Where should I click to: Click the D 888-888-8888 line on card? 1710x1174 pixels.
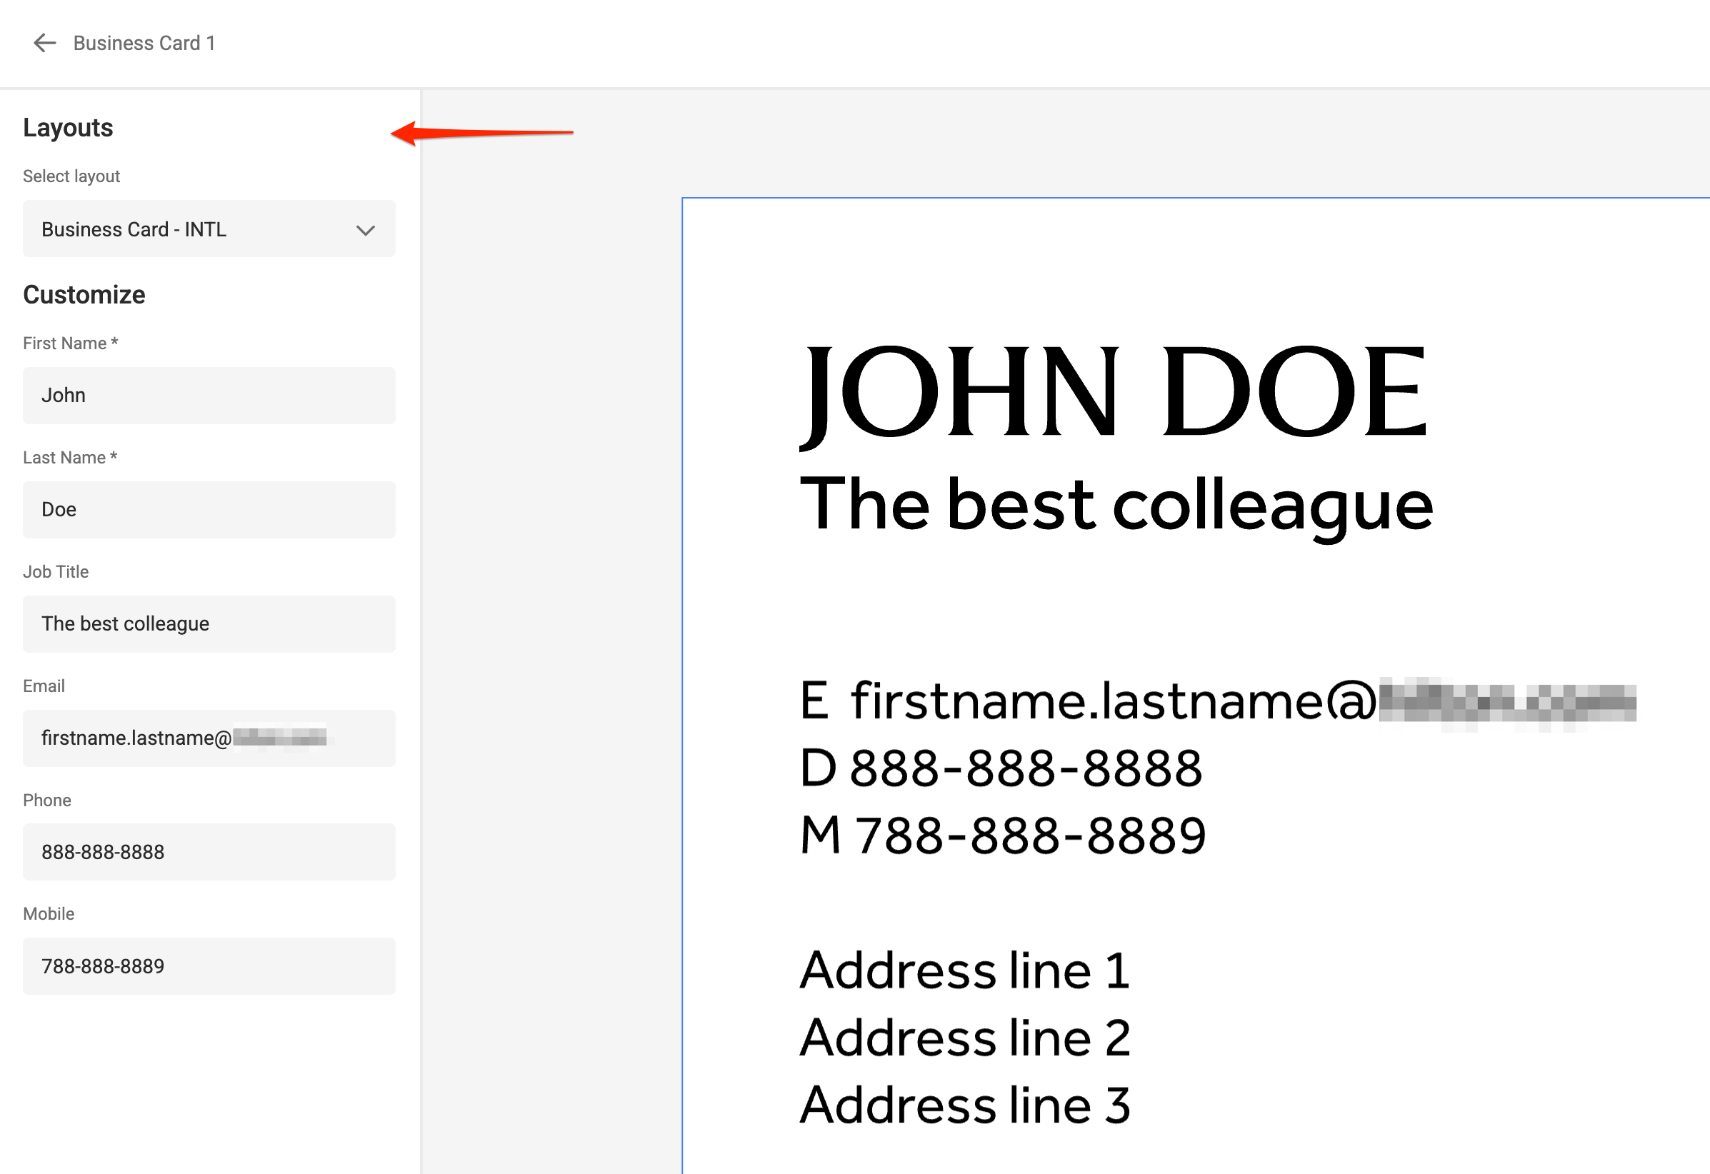point(1001,768)
